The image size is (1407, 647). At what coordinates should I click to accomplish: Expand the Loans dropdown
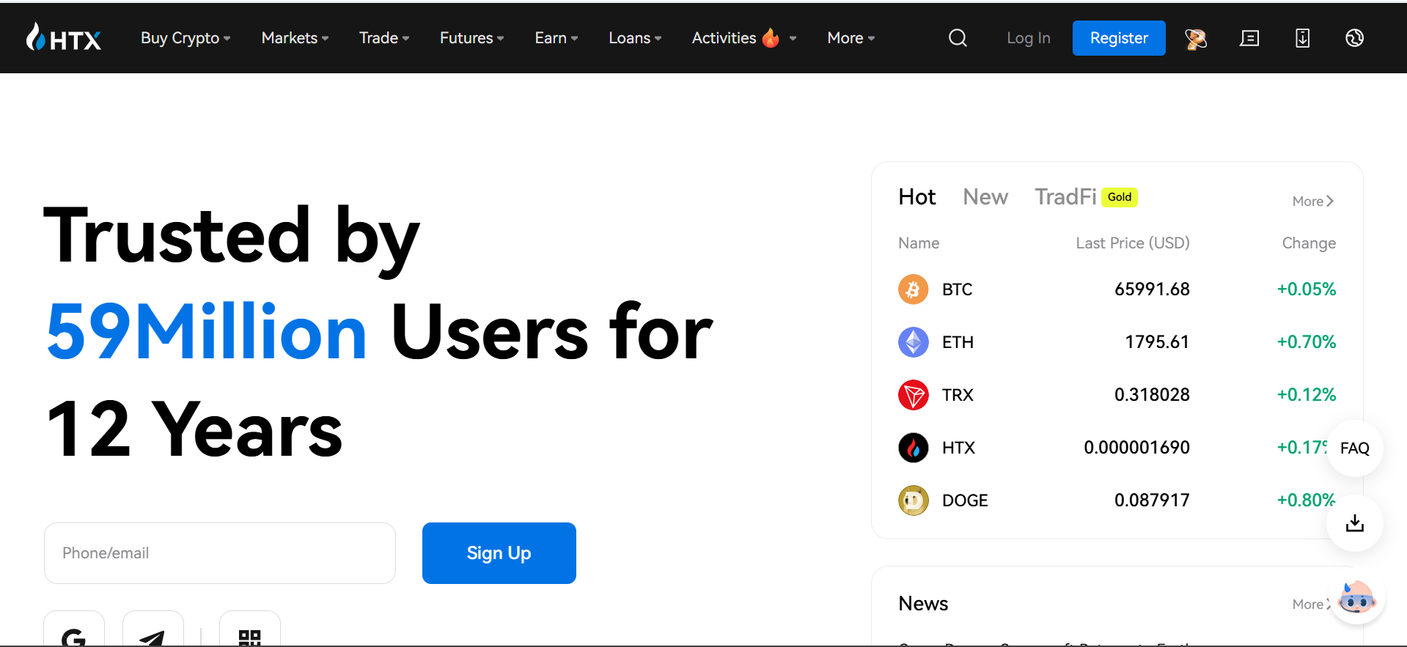[635, 38]
